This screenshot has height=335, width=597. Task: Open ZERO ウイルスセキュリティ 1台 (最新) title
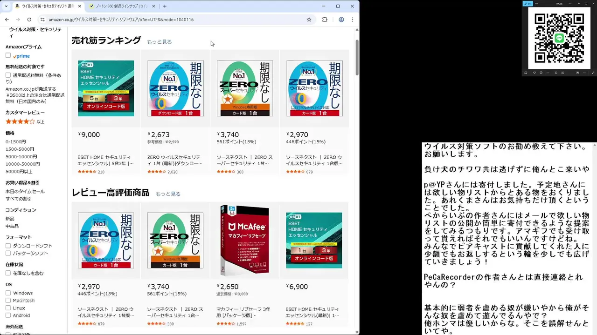[x=175, y=161]
